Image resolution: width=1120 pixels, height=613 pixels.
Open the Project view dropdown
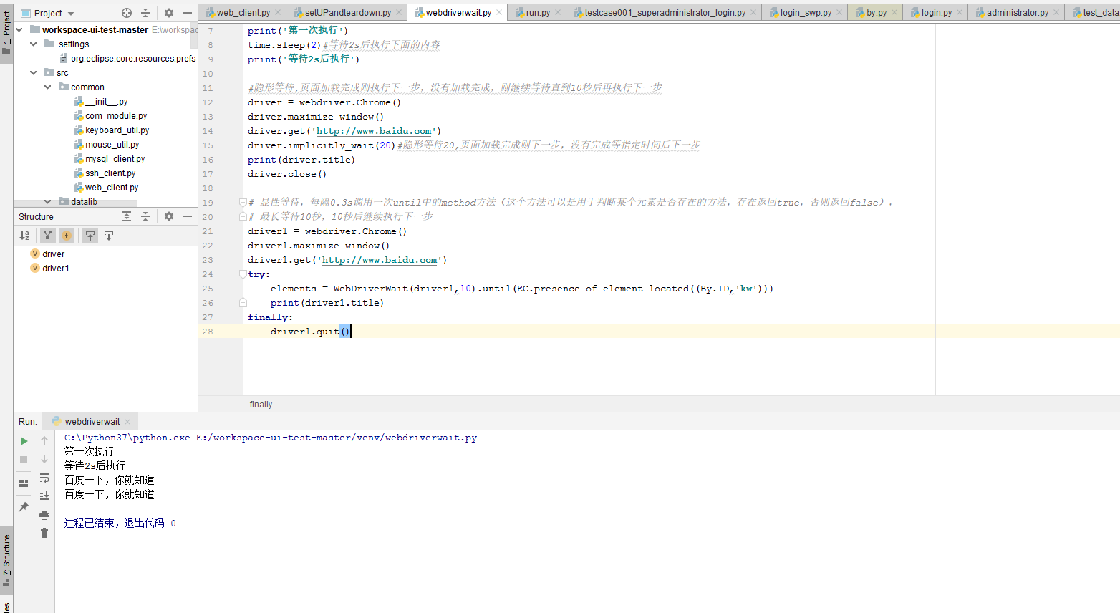click(x=48, y=13)
